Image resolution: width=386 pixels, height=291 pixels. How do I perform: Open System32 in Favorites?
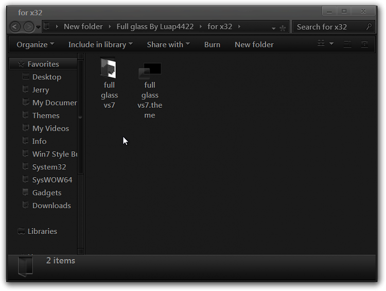(x=49, y=167)
